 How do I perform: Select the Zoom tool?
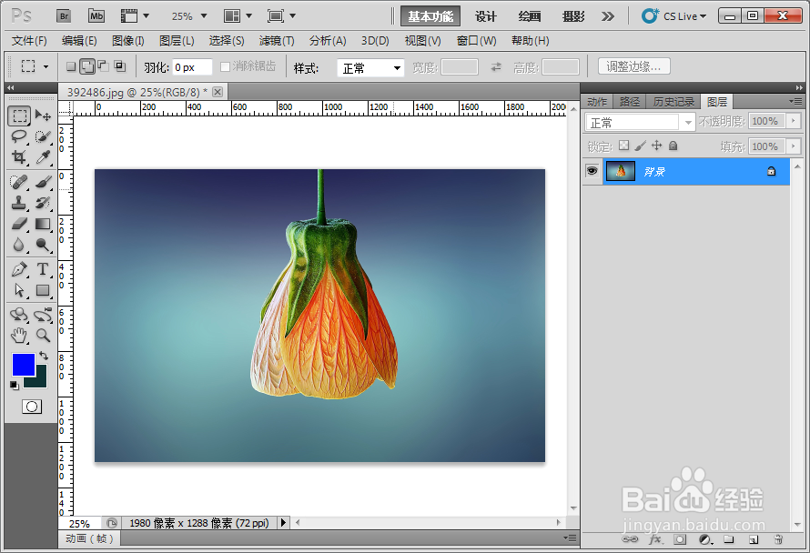point(44,336)
